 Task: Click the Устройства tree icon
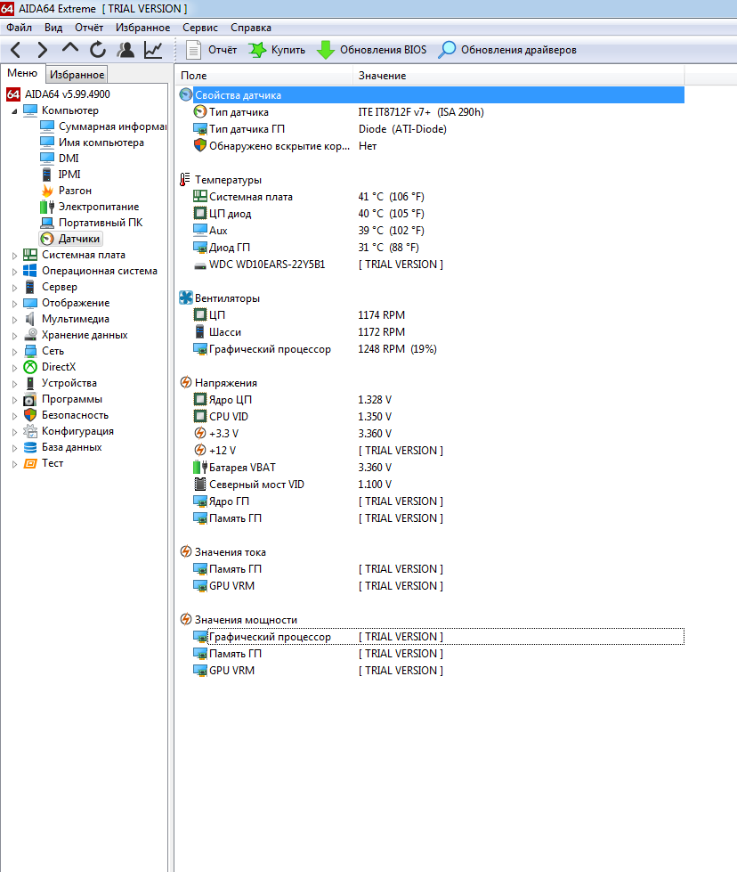click(x=30, y=383)
